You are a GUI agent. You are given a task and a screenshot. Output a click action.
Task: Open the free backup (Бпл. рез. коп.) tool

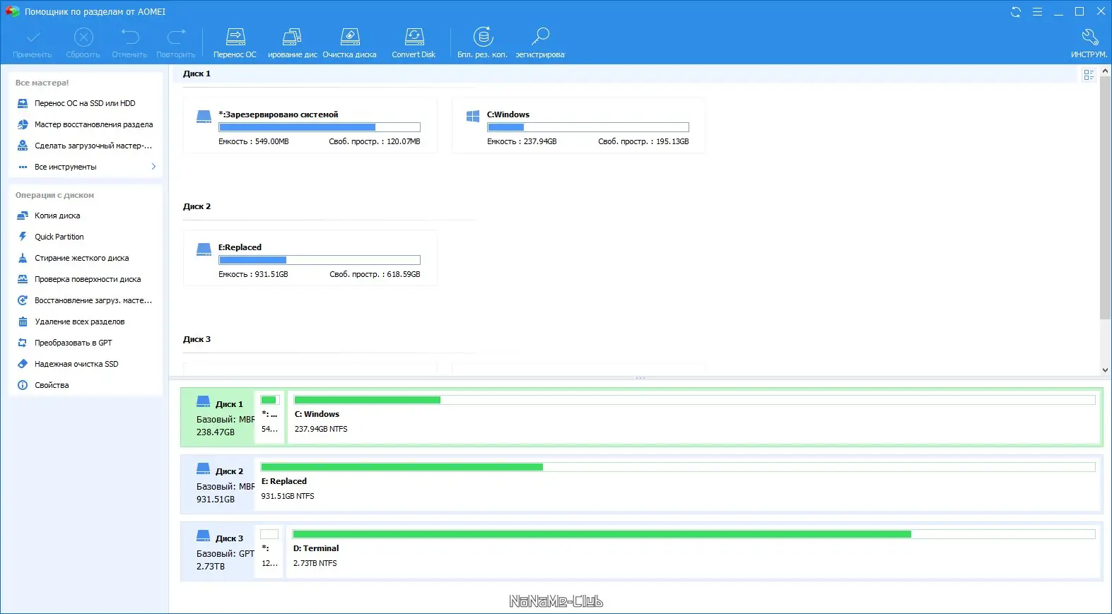click(483, 43)
